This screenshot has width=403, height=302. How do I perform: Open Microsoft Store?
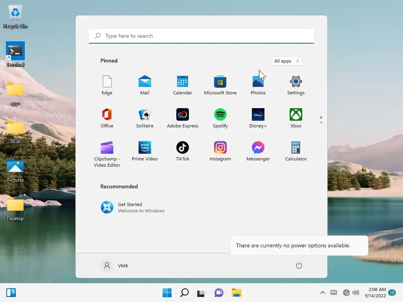[x=220, y=85]
